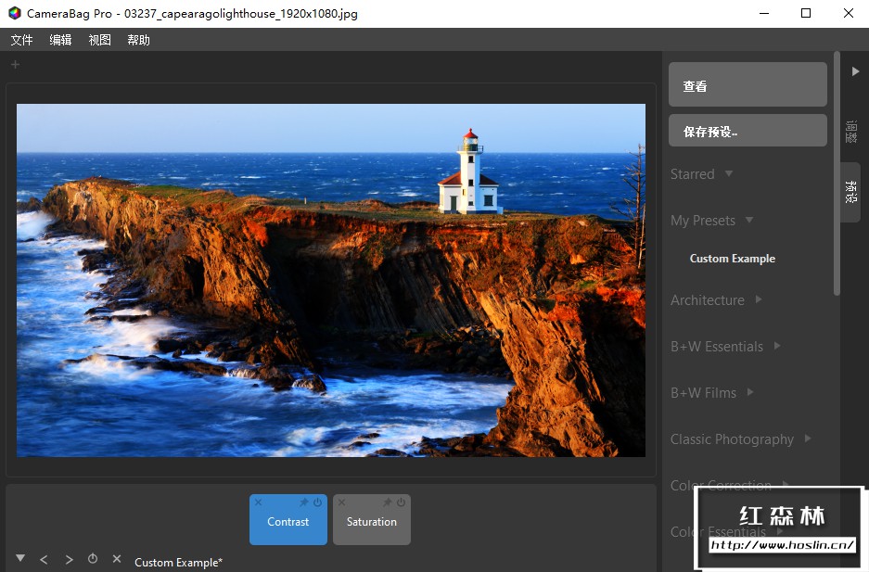Pin the Saturation adjustment tile
Image resolution: width=869 pixels, height=572 pixels.
(x=388, y=502)
